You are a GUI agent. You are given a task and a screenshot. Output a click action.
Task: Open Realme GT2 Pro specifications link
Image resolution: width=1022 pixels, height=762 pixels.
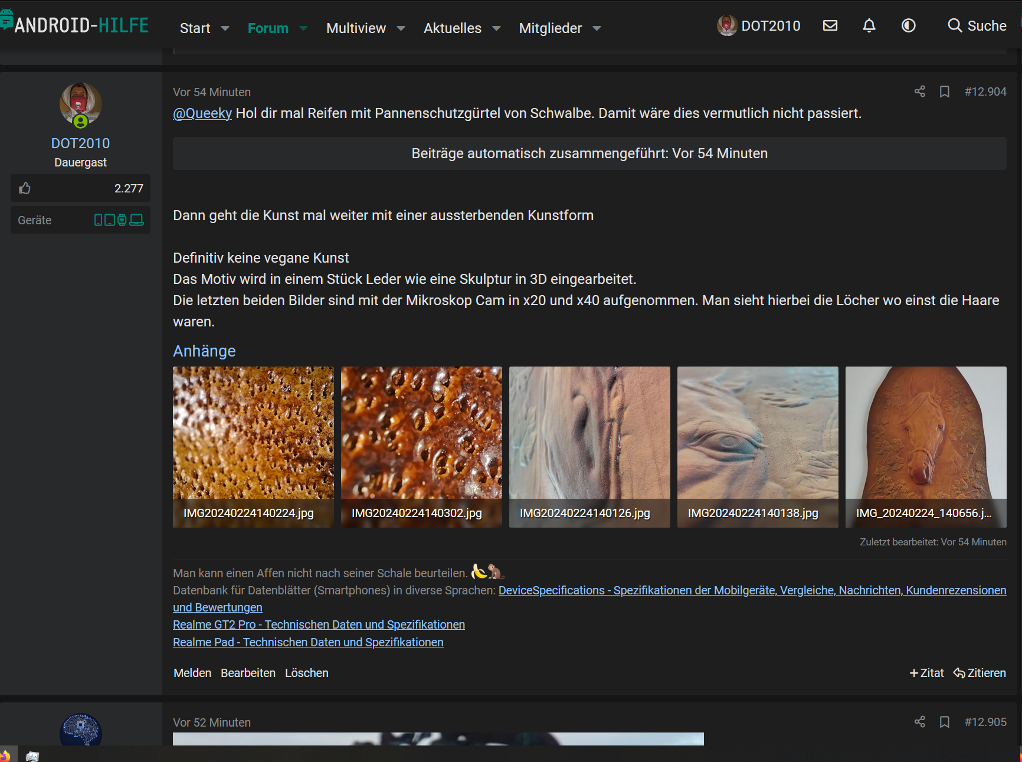[x=319, y=624]
